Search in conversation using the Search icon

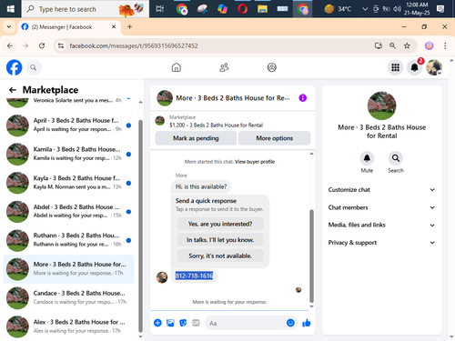pyautogui.click(x=396, y=158)
